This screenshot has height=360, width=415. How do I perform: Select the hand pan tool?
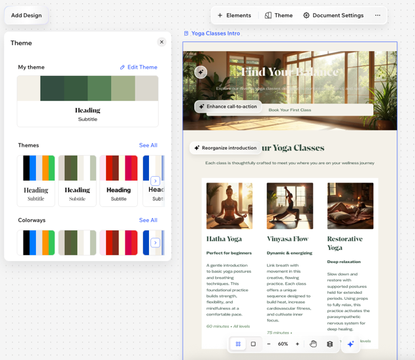313,344
